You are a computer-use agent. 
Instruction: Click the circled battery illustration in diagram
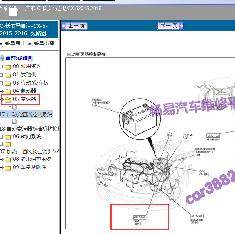(x=140, y=119)
